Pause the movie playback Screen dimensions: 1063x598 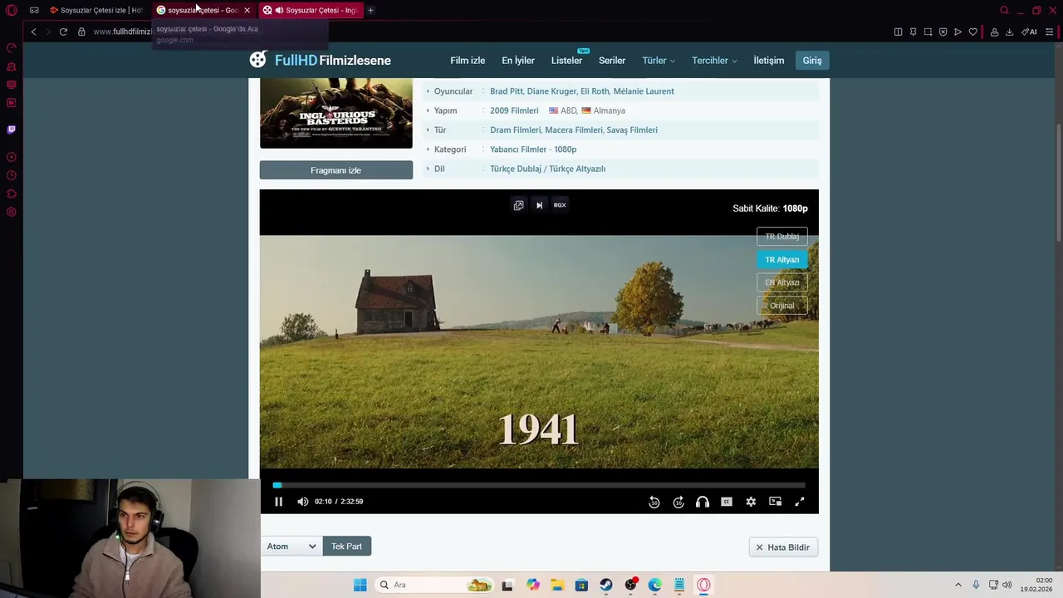(x=278, y=502)
